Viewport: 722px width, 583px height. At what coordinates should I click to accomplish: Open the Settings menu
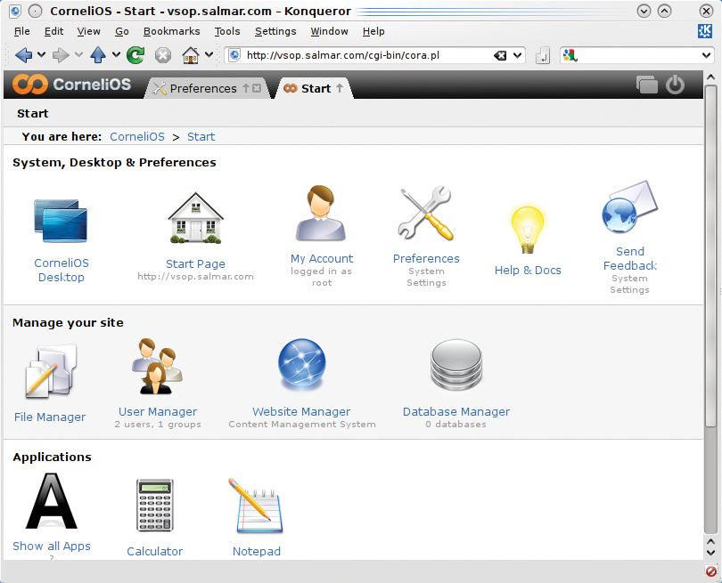275,31
